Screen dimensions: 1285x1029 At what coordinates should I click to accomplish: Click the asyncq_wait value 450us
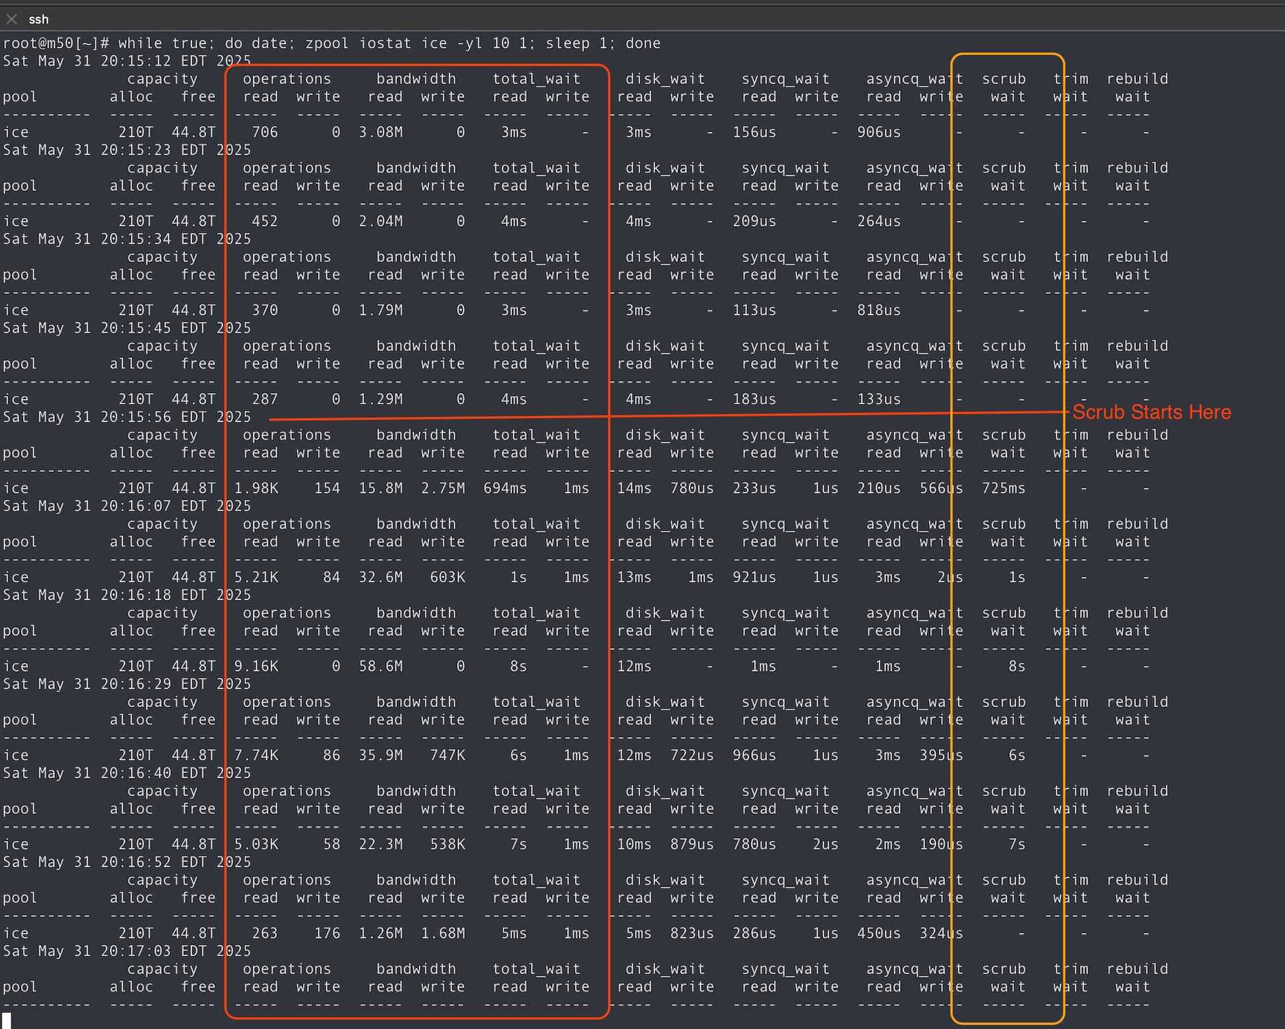tap(879, 933)
